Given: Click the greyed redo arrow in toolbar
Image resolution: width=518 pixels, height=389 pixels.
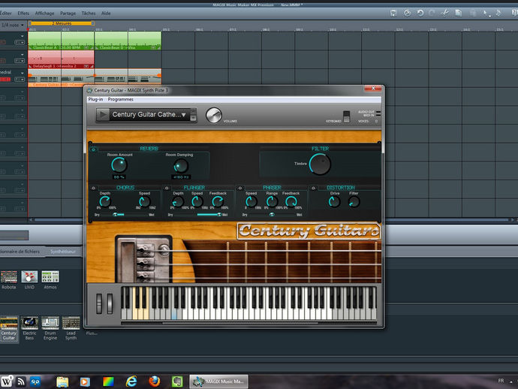Looking at the screenshot, I should 432,14.
